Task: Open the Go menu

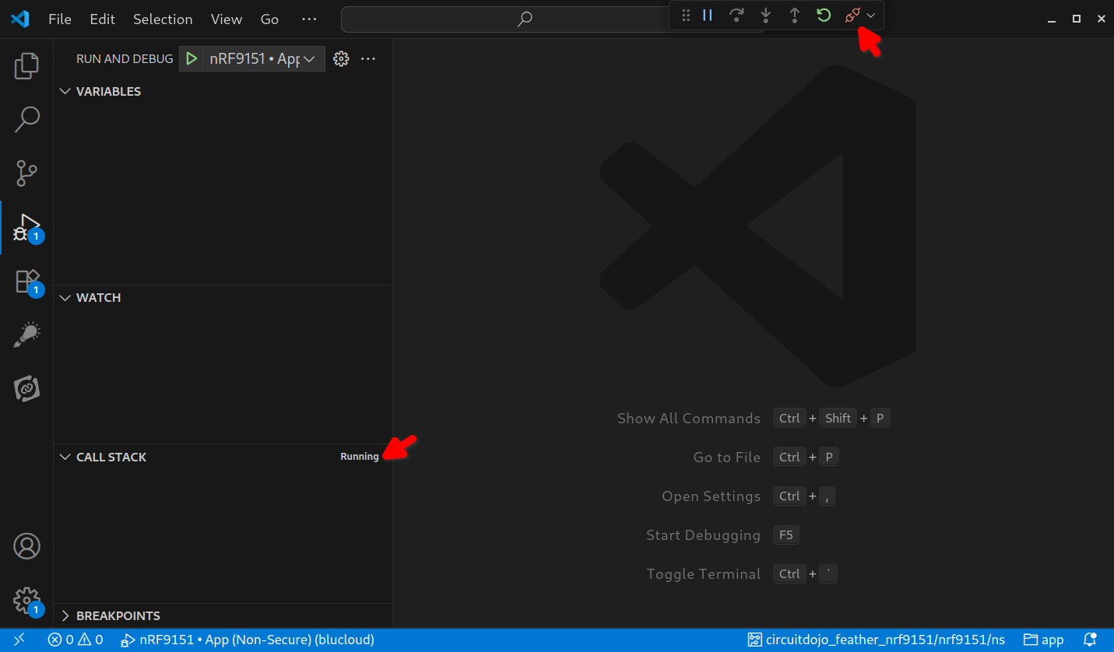Action: coord(269,19)
